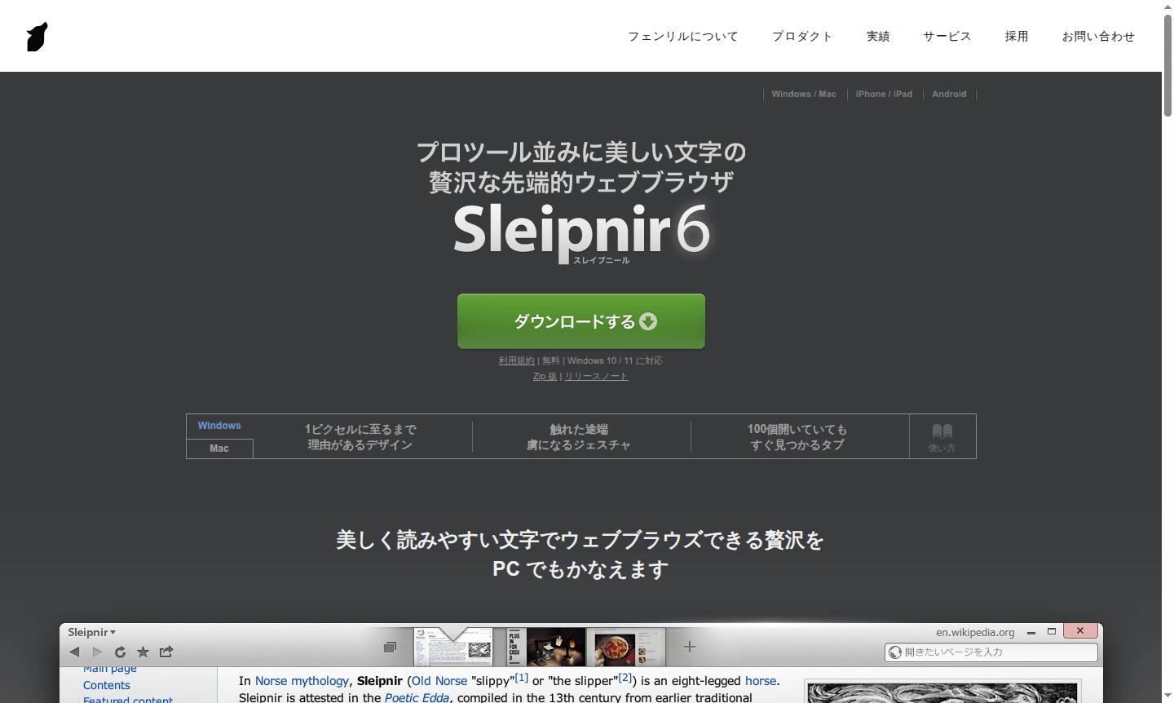
Task: Switch the feature table to Mac
Action: [x=218, y=448]
